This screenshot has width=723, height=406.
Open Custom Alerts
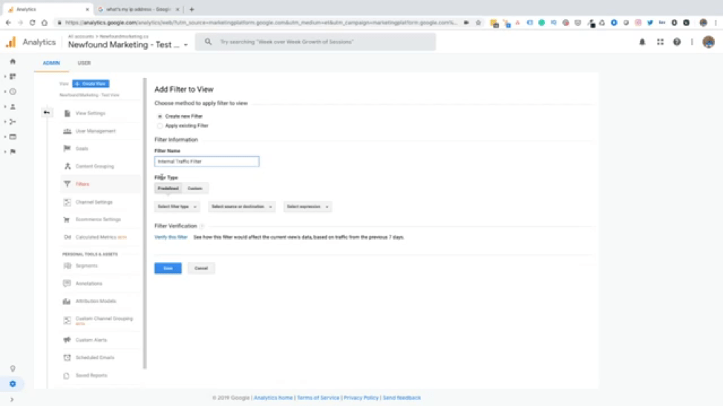[91, 340]
